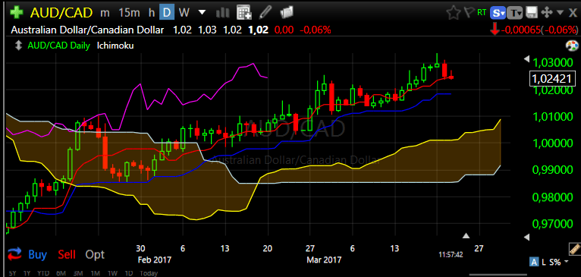Select the 1W range
Screen dimensions: 581x277
coord(113,273)
